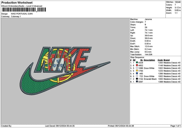
Task: Click Madeira Classic 40 in stop row 8
Action: point(172,82)
